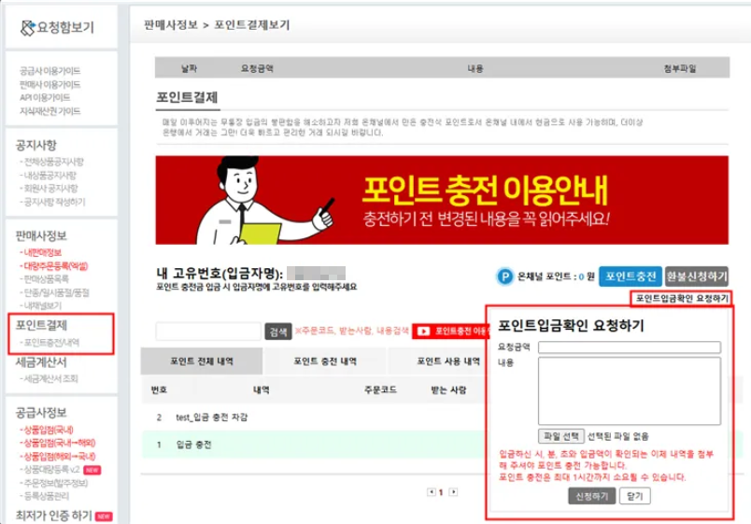Image resolution: width=751 pixels, height=524 pixels.
Task: Click the 판매사정보 sidebar heading
Action: [x=41, y=235]
